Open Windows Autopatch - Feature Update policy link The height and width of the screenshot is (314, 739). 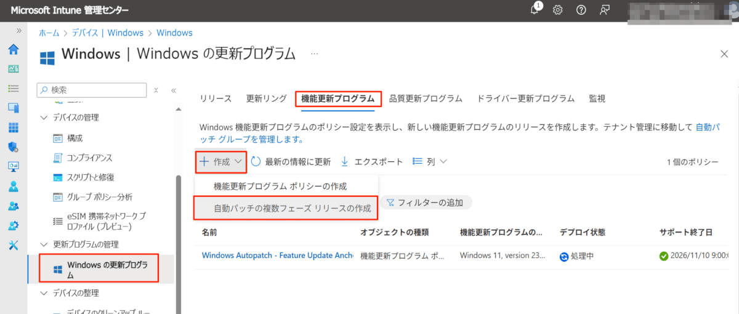click(x=278, y=256)
